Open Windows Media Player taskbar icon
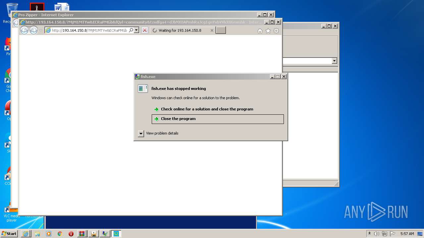Image resolution: width=424 pixels, height=238 pixels. [49, 234]
